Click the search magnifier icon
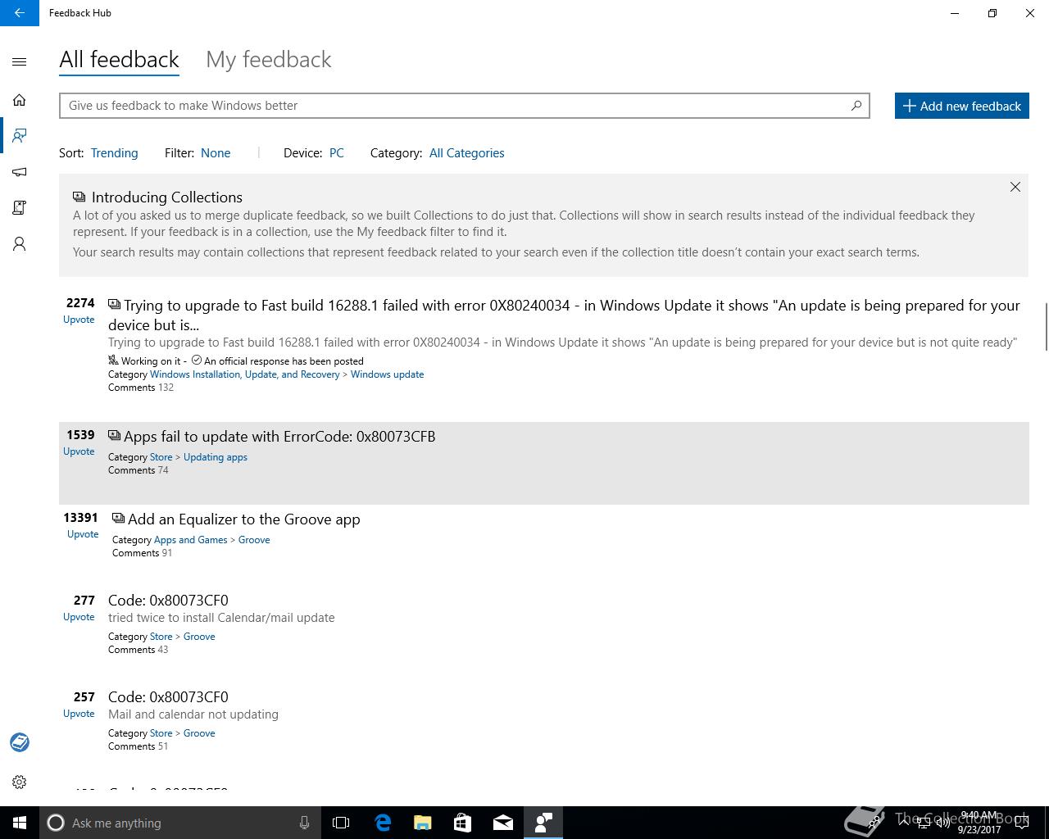Viewport: 1049px width, 839px height. coord(856,106)
